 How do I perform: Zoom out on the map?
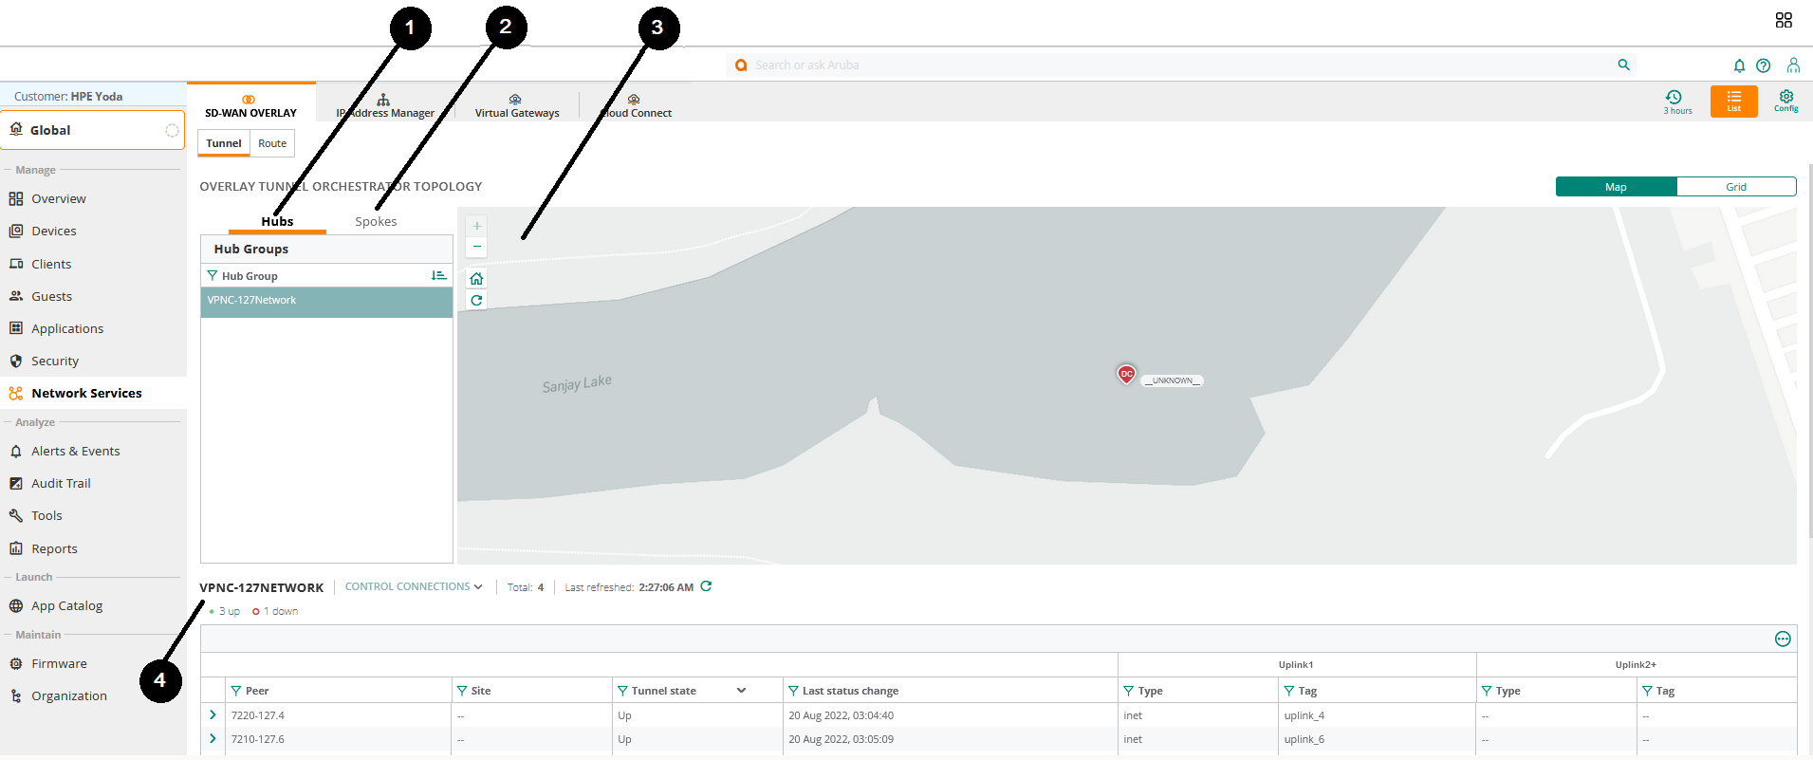point(477,247)
